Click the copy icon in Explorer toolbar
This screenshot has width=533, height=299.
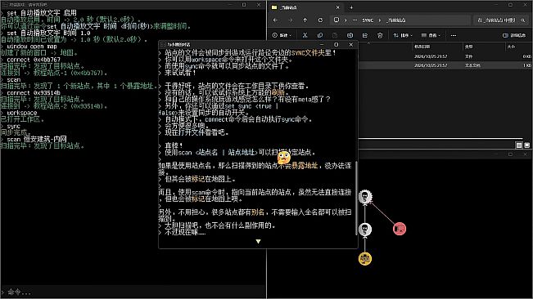tap(320, 35)
